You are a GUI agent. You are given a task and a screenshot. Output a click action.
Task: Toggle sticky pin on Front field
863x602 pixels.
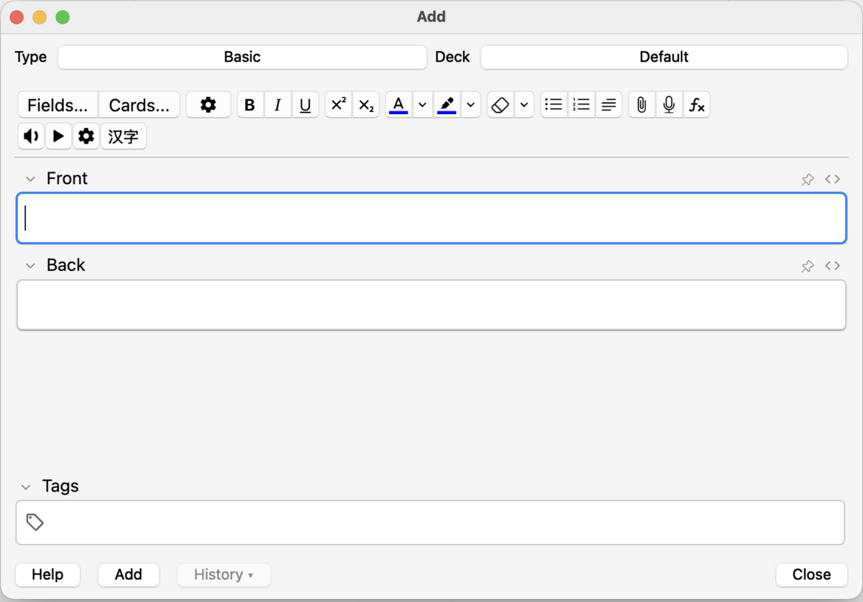pyautogui.click(x=808, y=179)
